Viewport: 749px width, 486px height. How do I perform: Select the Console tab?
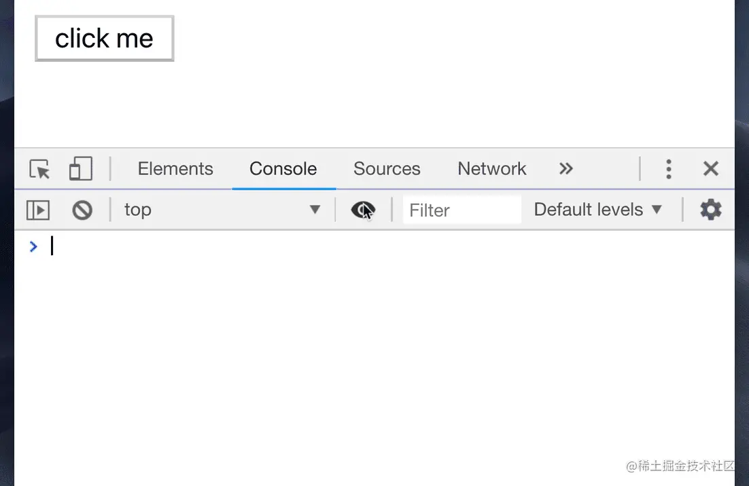tap(283, 169)
